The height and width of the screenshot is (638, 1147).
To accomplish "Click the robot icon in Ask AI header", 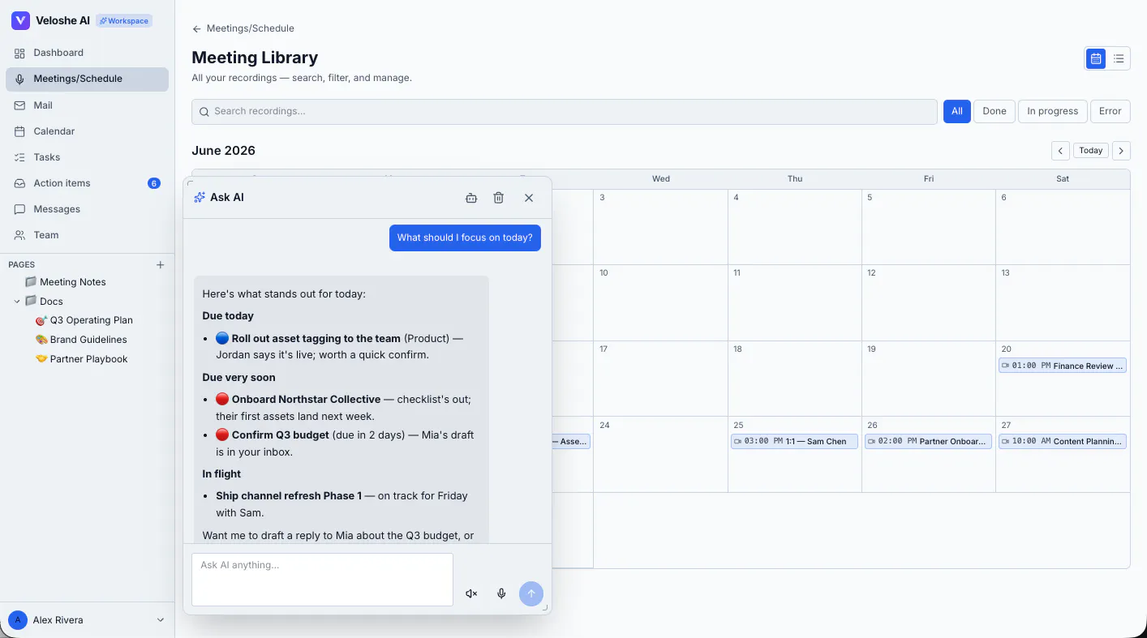I will click(470, 198).
